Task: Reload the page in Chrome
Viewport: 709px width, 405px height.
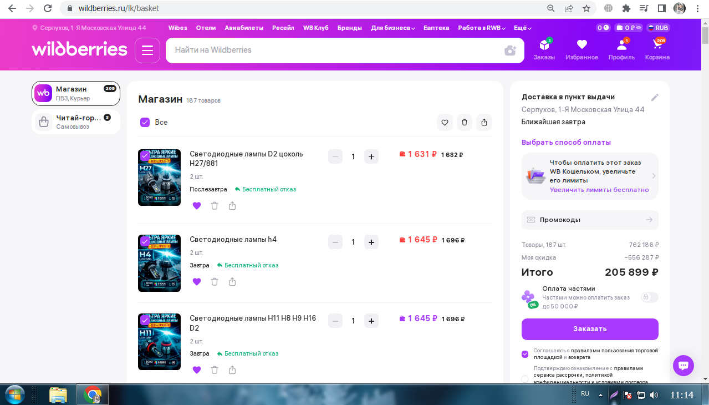Action: click(48, 8)
